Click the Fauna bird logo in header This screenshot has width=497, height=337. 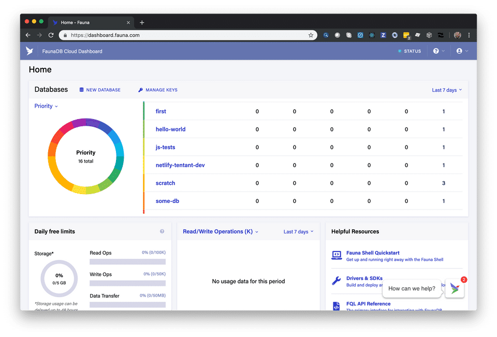tap(30, 51)
